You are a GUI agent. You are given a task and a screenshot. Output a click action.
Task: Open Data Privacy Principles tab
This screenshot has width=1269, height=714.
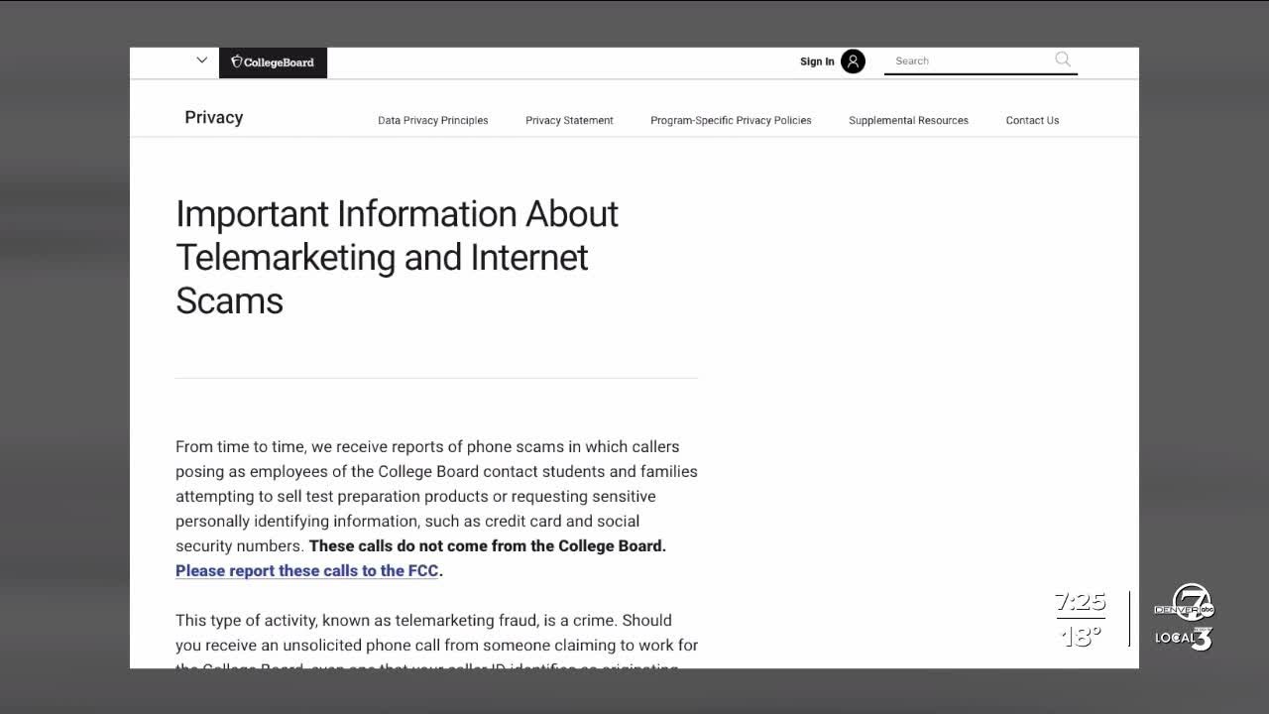433,120
